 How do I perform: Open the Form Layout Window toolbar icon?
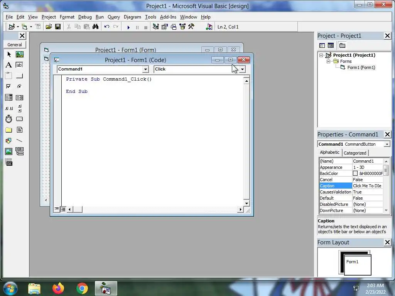[174, 27]
